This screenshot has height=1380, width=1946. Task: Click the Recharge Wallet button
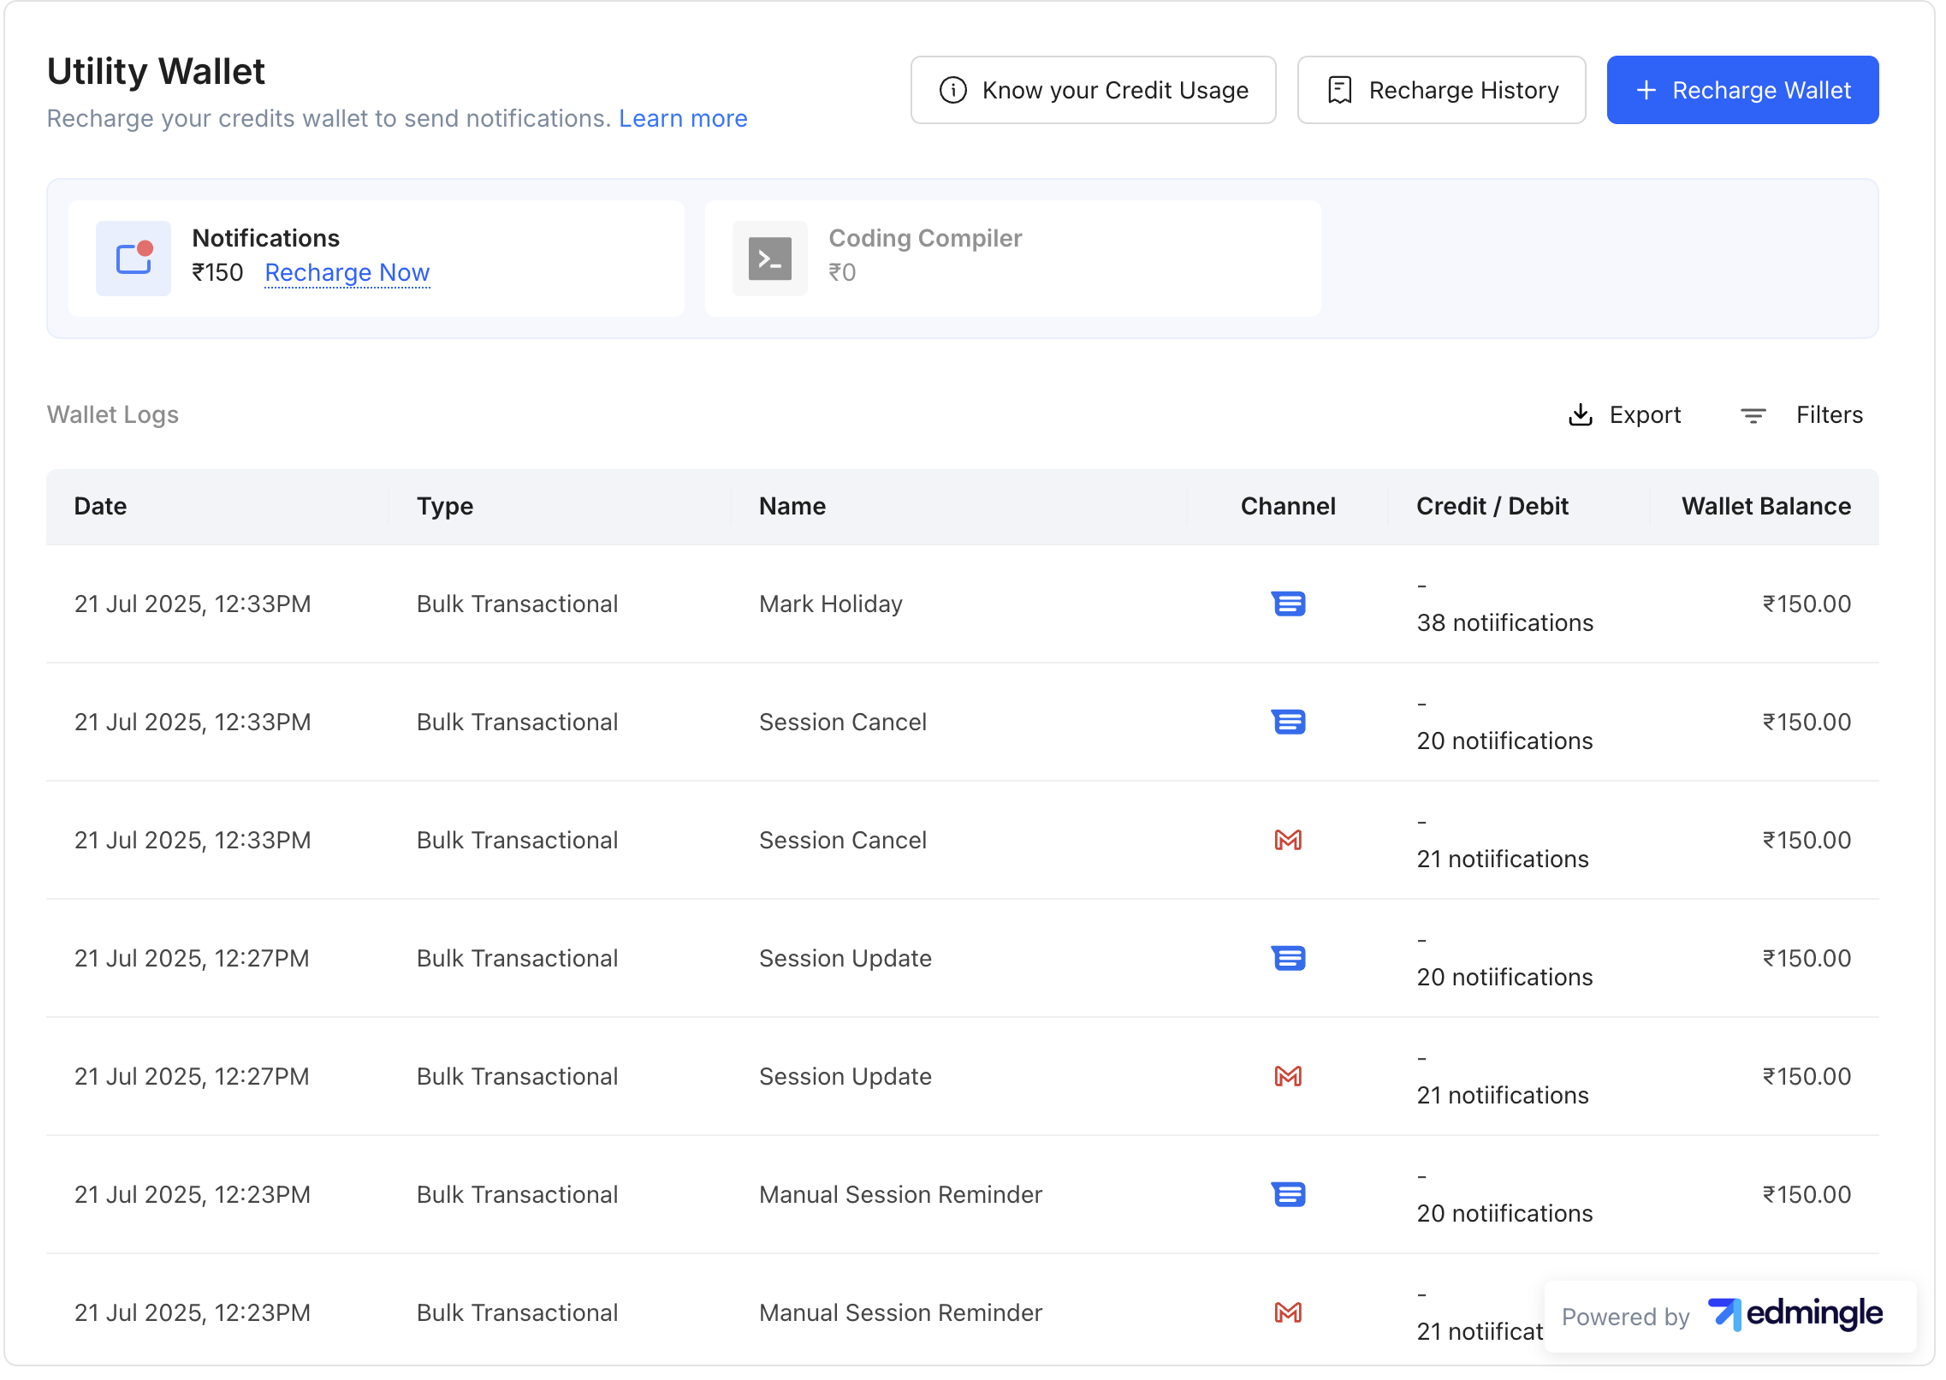tap(1743, 90)
